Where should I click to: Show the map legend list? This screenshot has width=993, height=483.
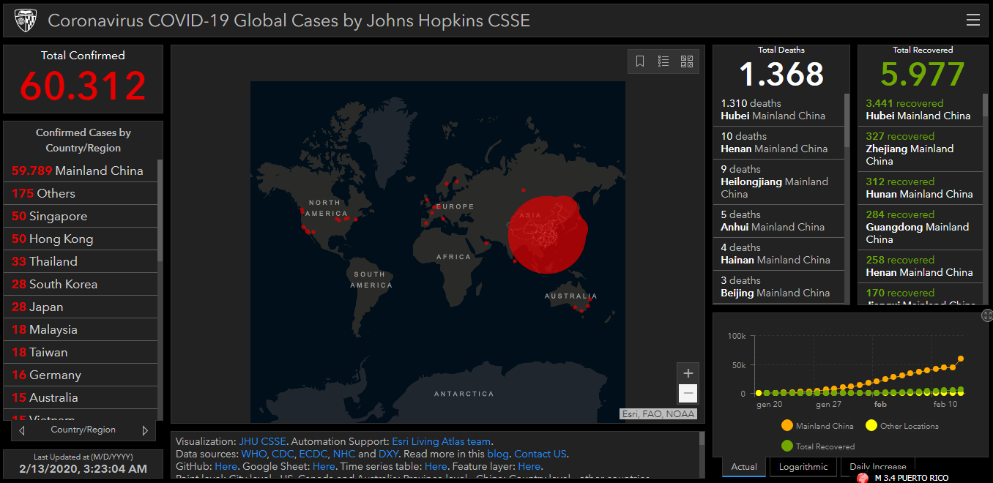663,61
